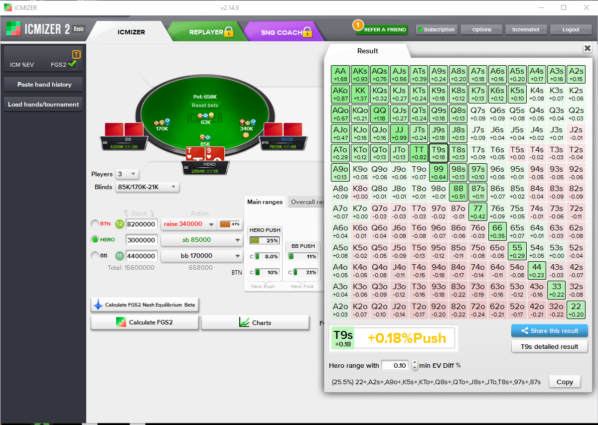Open the BTN raise 340000 action dropdown

188,224
